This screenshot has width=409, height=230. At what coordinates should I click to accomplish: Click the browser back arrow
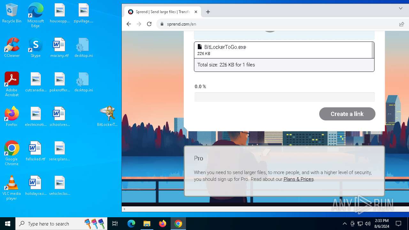point(129,24)
